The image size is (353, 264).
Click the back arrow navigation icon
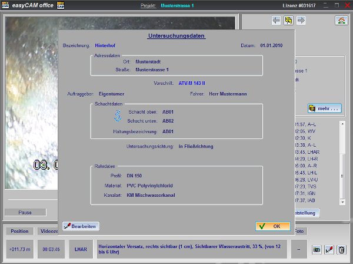coord(276,21)
